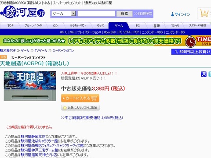Viewport: 211px width, 158px height.
Task: Click the orange 中古 condition badge
Action: coord(4,57)
